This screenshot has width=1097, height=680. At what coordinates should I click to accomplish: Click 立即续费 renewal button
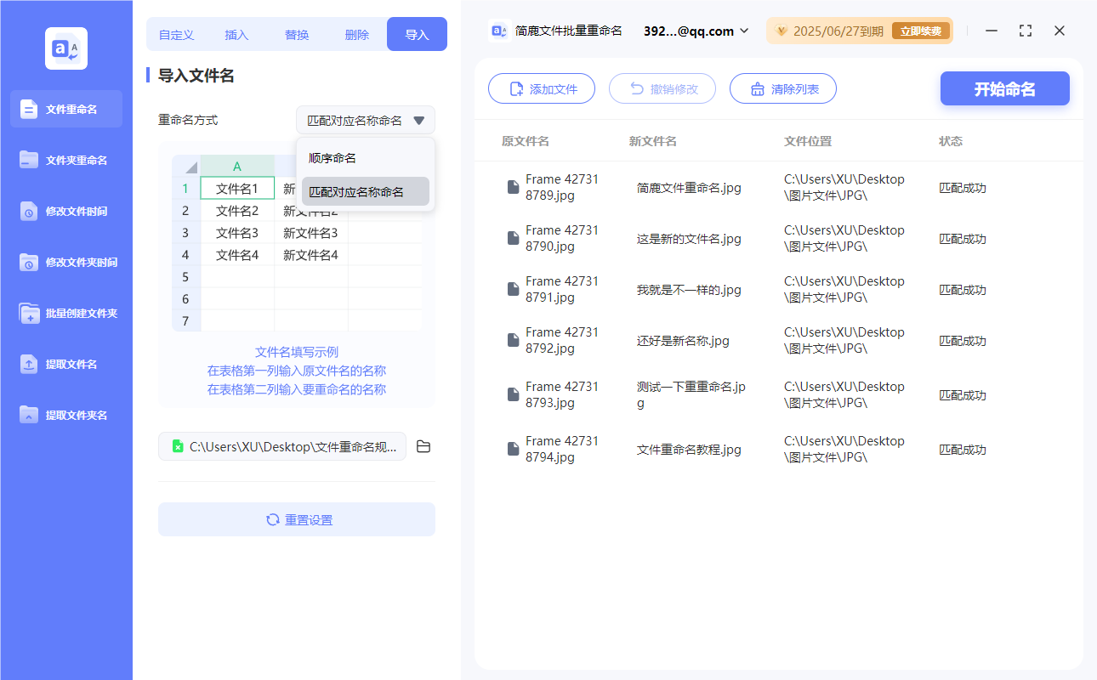click(x=920, y=31)
